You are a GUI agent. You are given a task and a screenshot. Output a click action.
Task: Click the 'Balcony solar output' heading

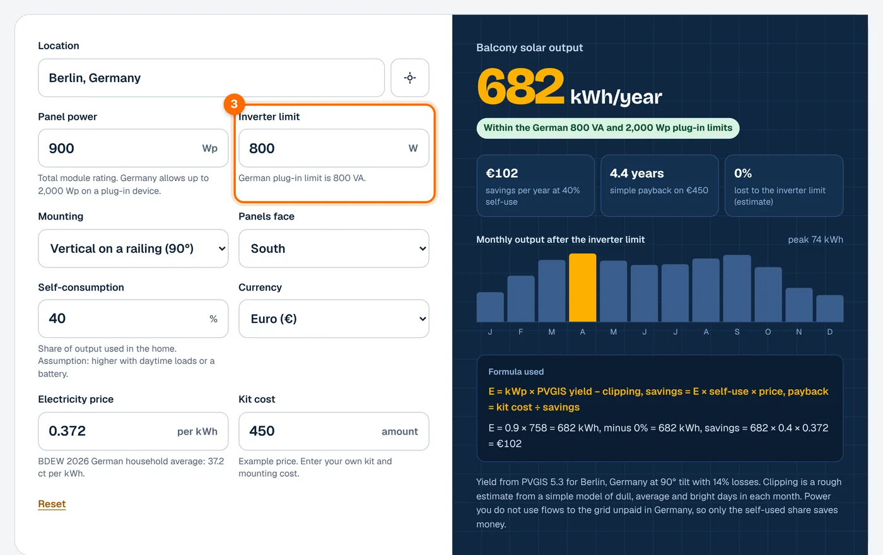529,48
